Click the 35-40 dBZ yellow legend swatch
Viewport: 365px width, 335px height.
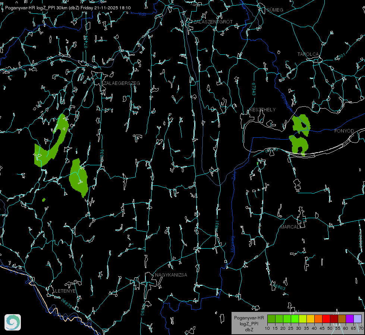(x=311, y=319)
